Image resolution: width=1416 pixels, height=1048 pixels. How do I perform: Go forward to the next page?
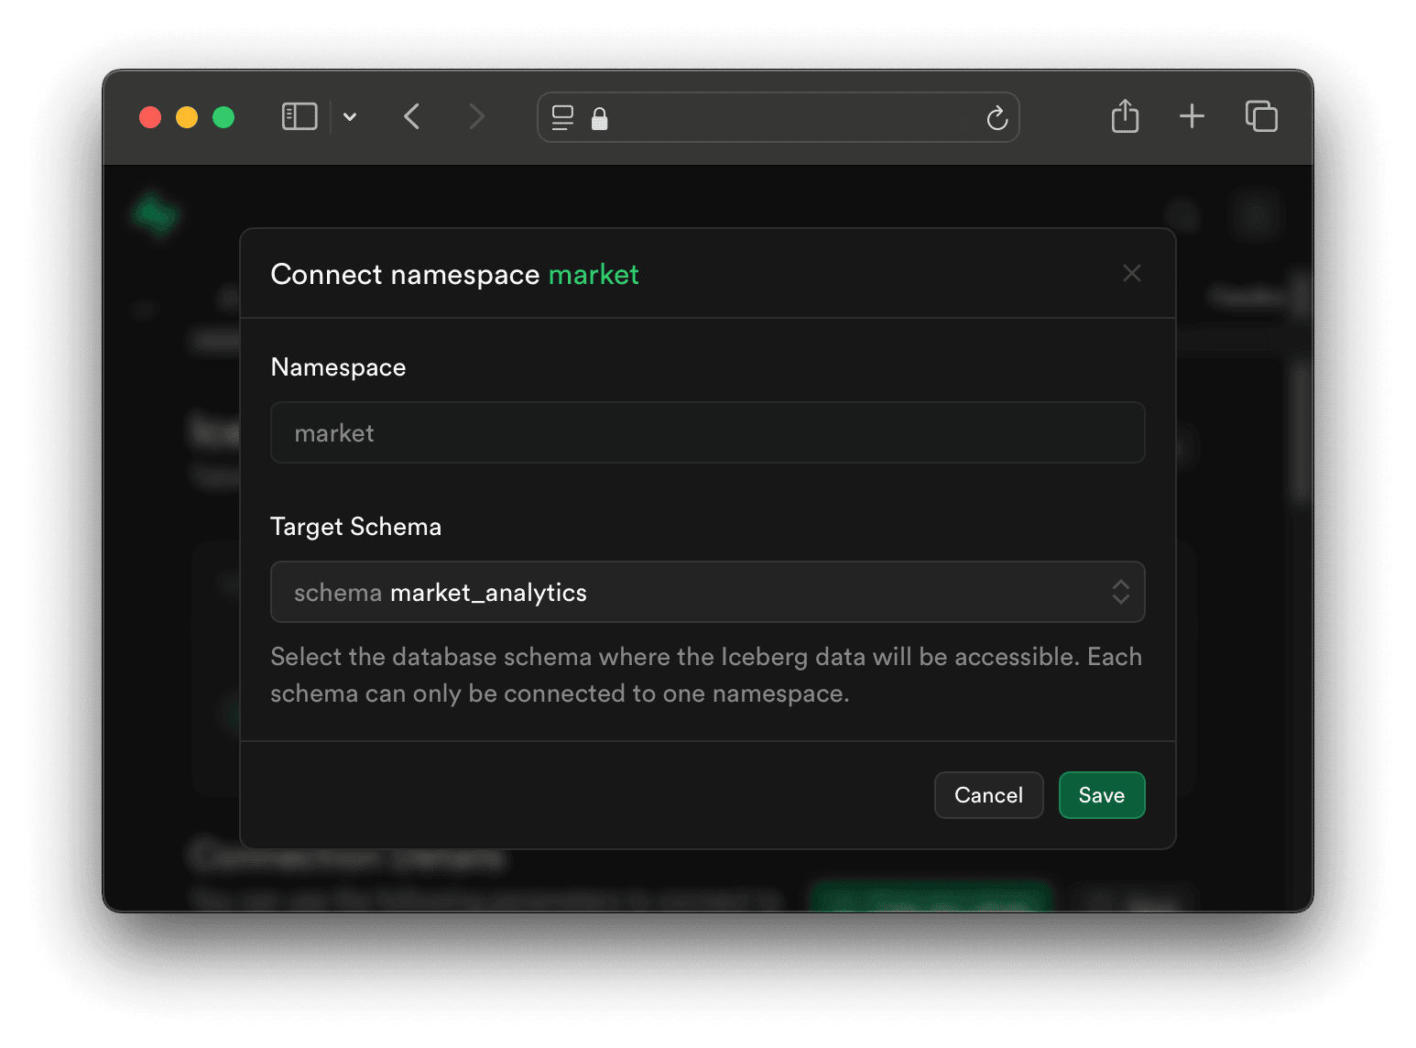(475, 117)
